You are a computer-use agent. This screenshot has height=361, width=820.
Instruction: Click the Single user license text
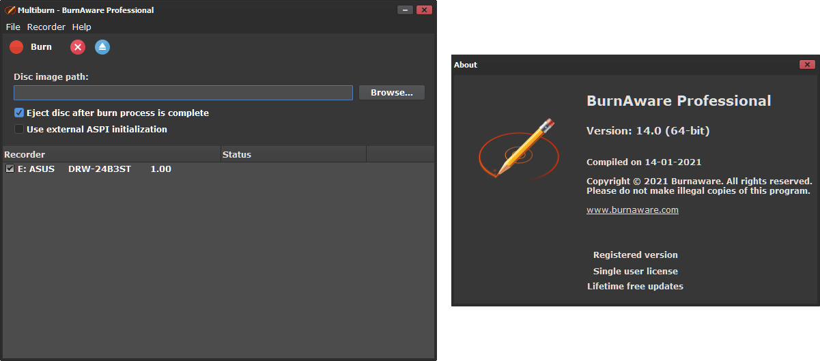click(x=636, y=272)
